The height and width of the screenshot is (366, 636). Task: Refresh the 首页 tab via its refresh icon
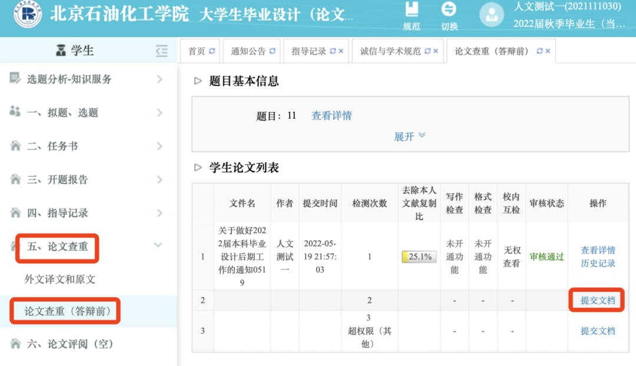pos(212,51)
